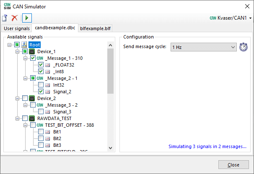
Task: Open the Kvaser/CAN1 interface dropdown
Action: (x=235, y=18)
